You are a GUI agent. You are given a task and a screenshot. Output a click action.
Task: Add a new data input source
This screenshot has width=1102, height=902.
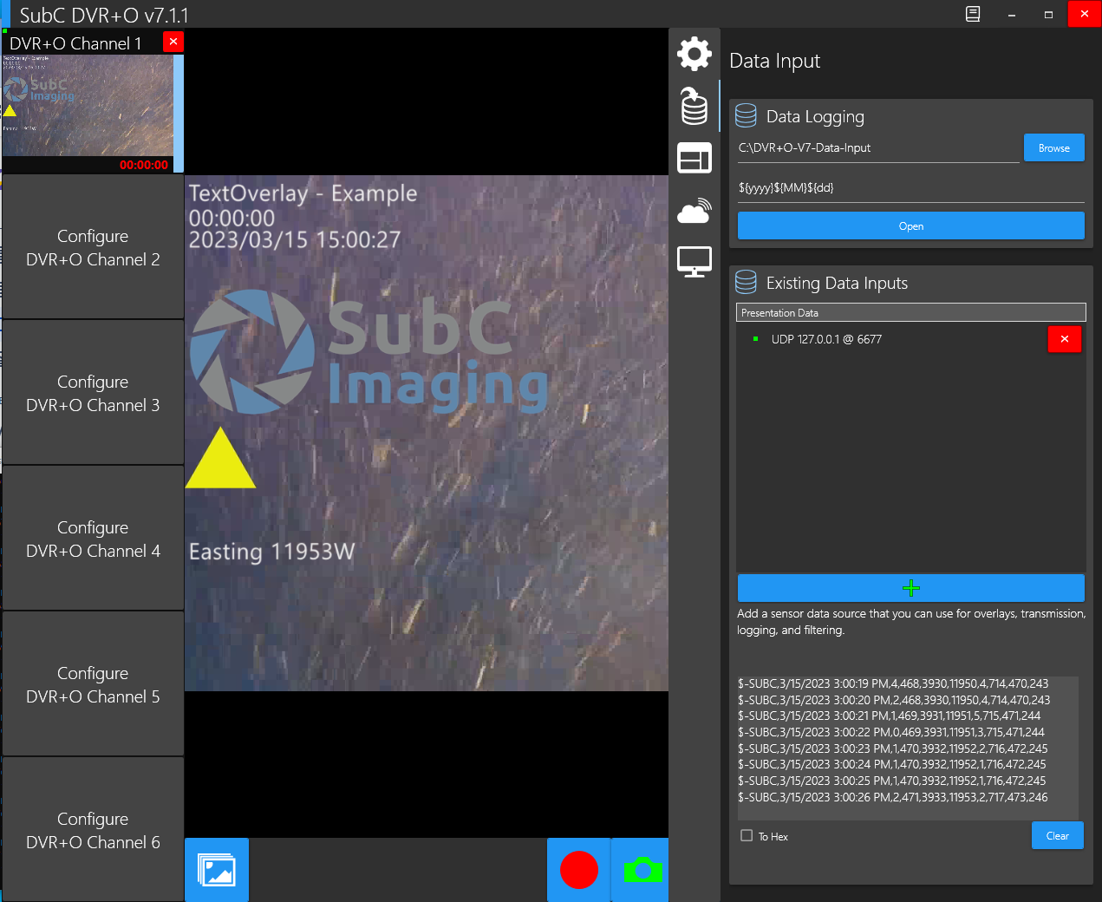pyautogui.click(x=910, y=588)
